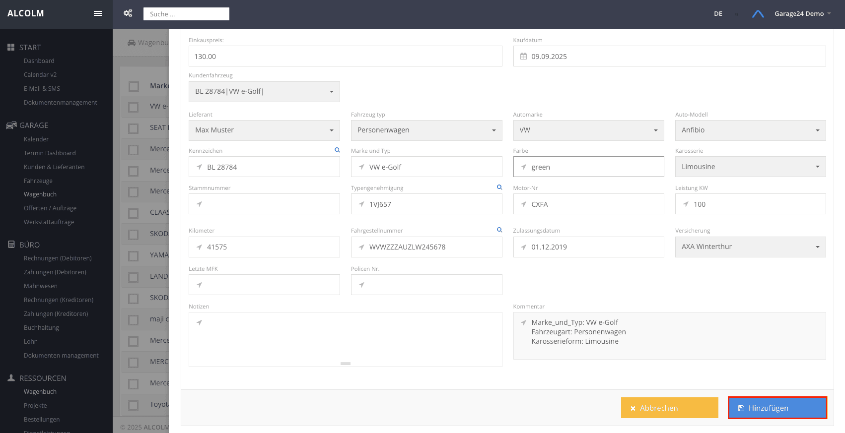The width and height of the screenshot is (845, 433).
Task: Click the search icon next to Fahrgestellnummer
Action: [x=499, y=230]
